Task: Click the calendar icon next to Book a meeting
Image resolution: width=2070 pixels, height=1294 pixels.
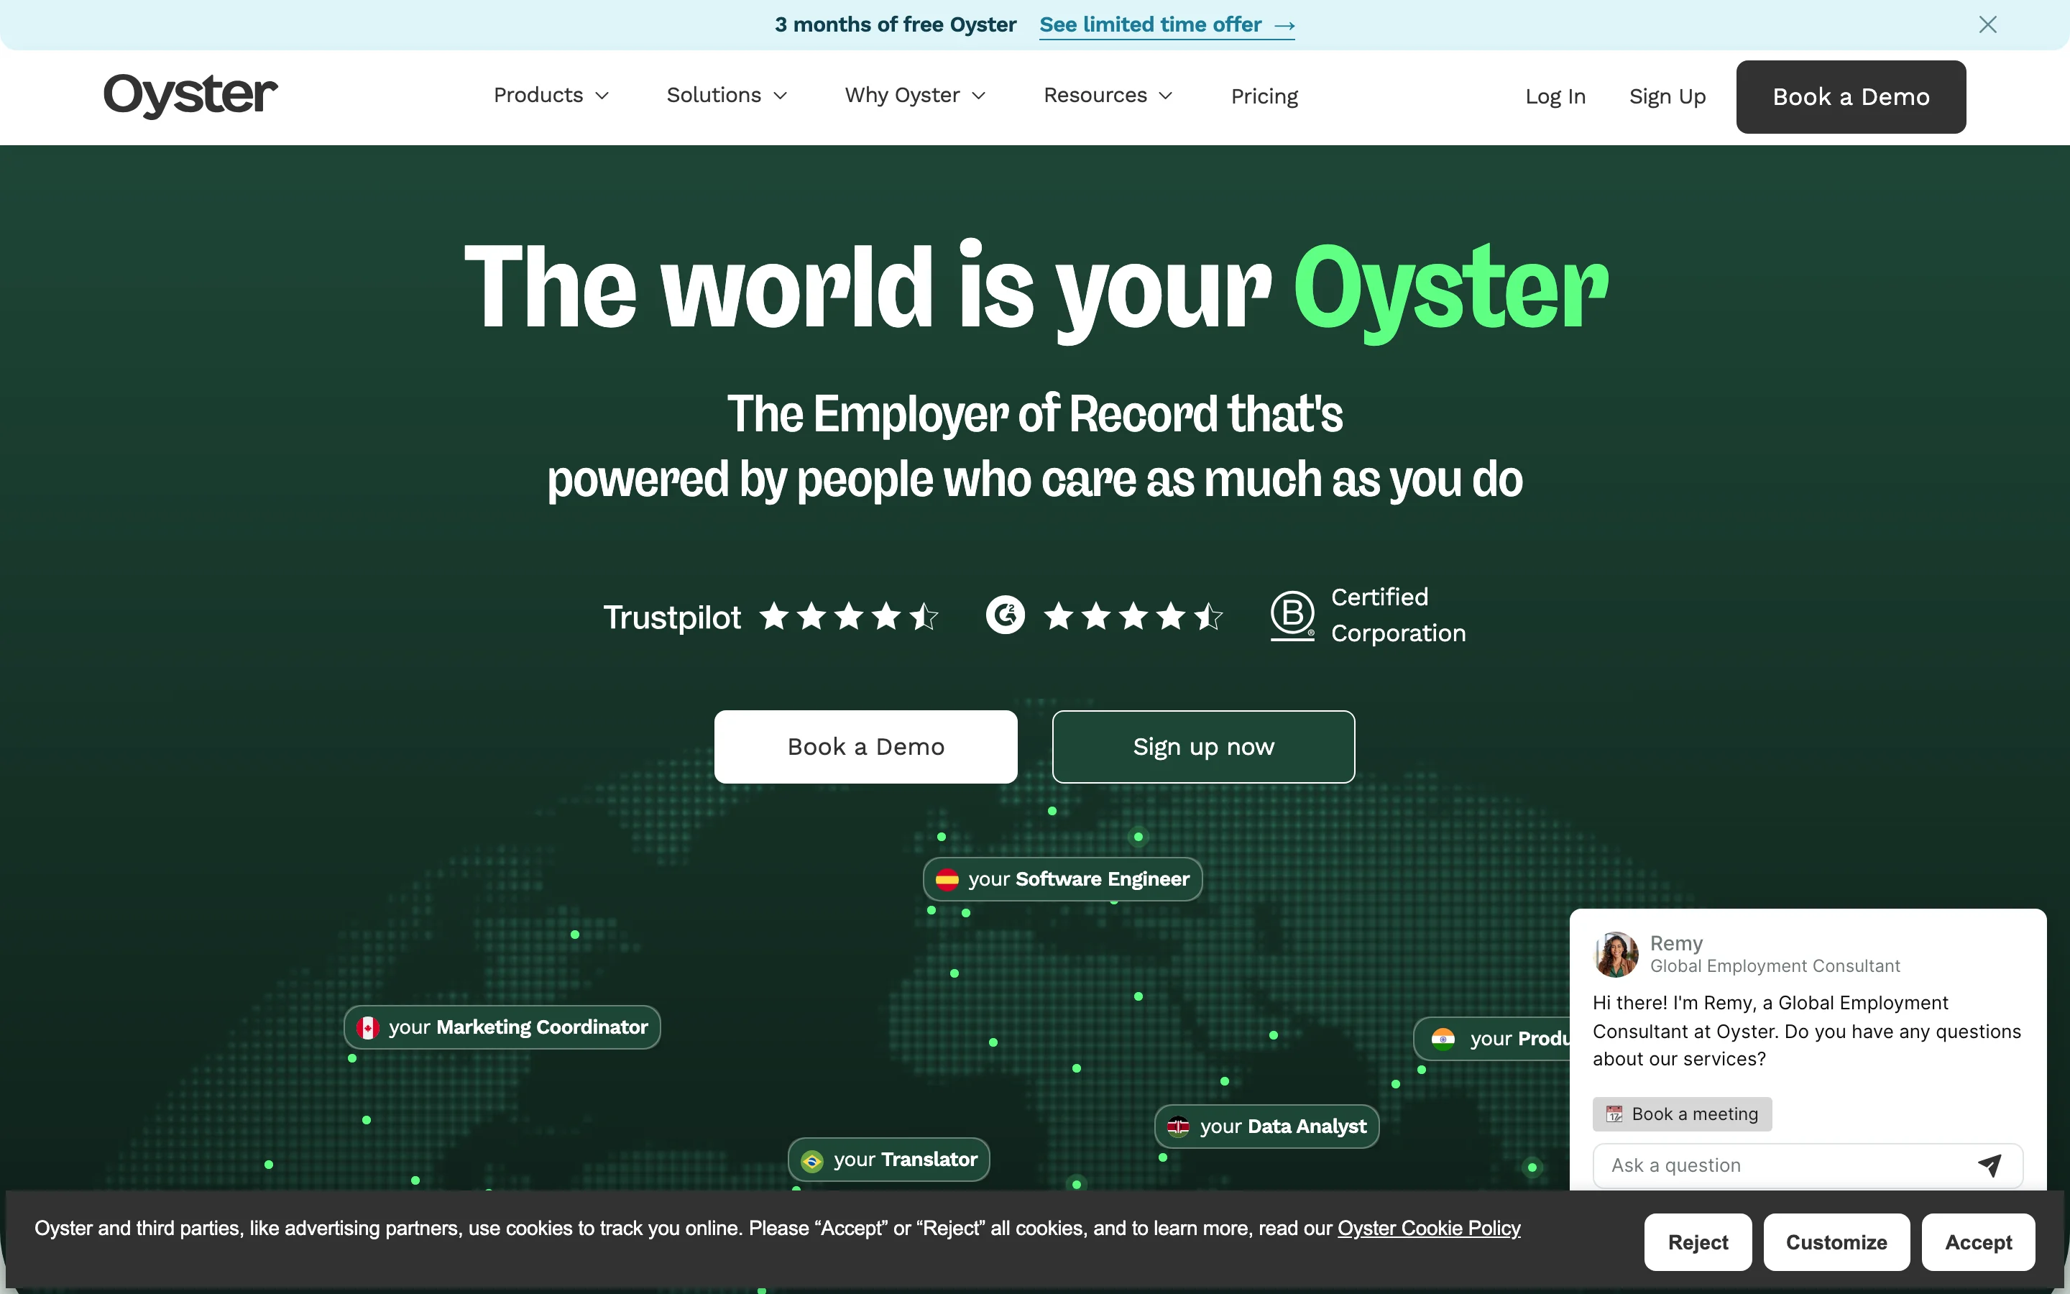Action: [1615, 1114]
